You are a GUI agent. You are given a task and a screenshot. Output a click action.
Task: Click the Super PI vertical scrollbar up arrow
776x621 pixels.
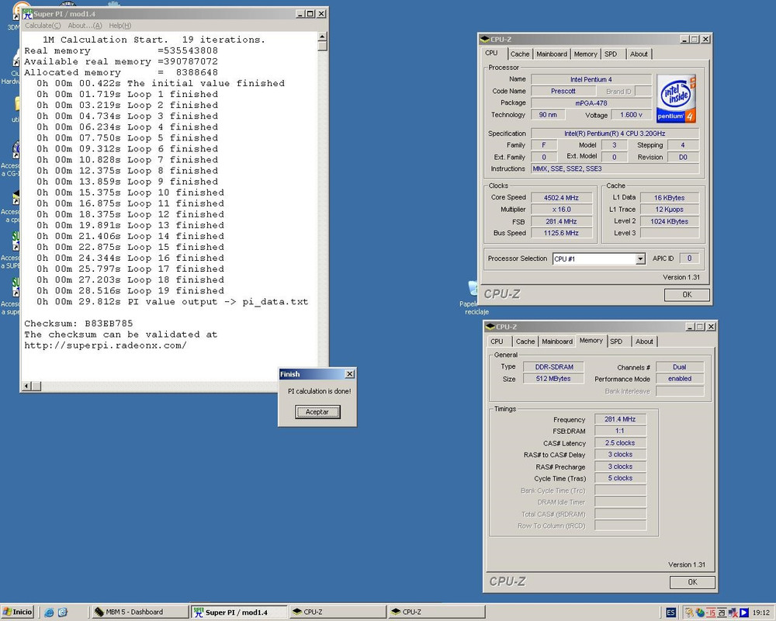(x=322, y=36)
